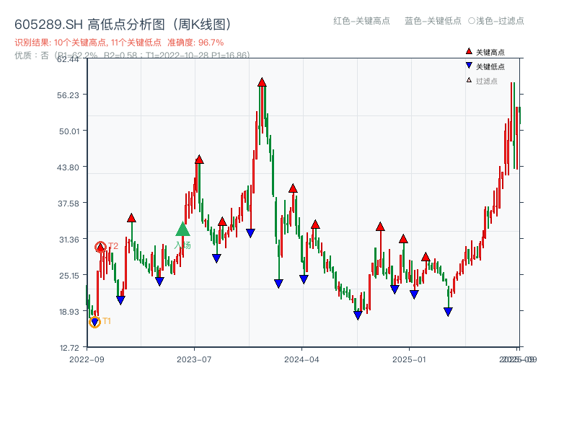The height and width of the screenshot is (433, 577).
Task: Click the 605289.SH chart title
Action: [123, 22]
